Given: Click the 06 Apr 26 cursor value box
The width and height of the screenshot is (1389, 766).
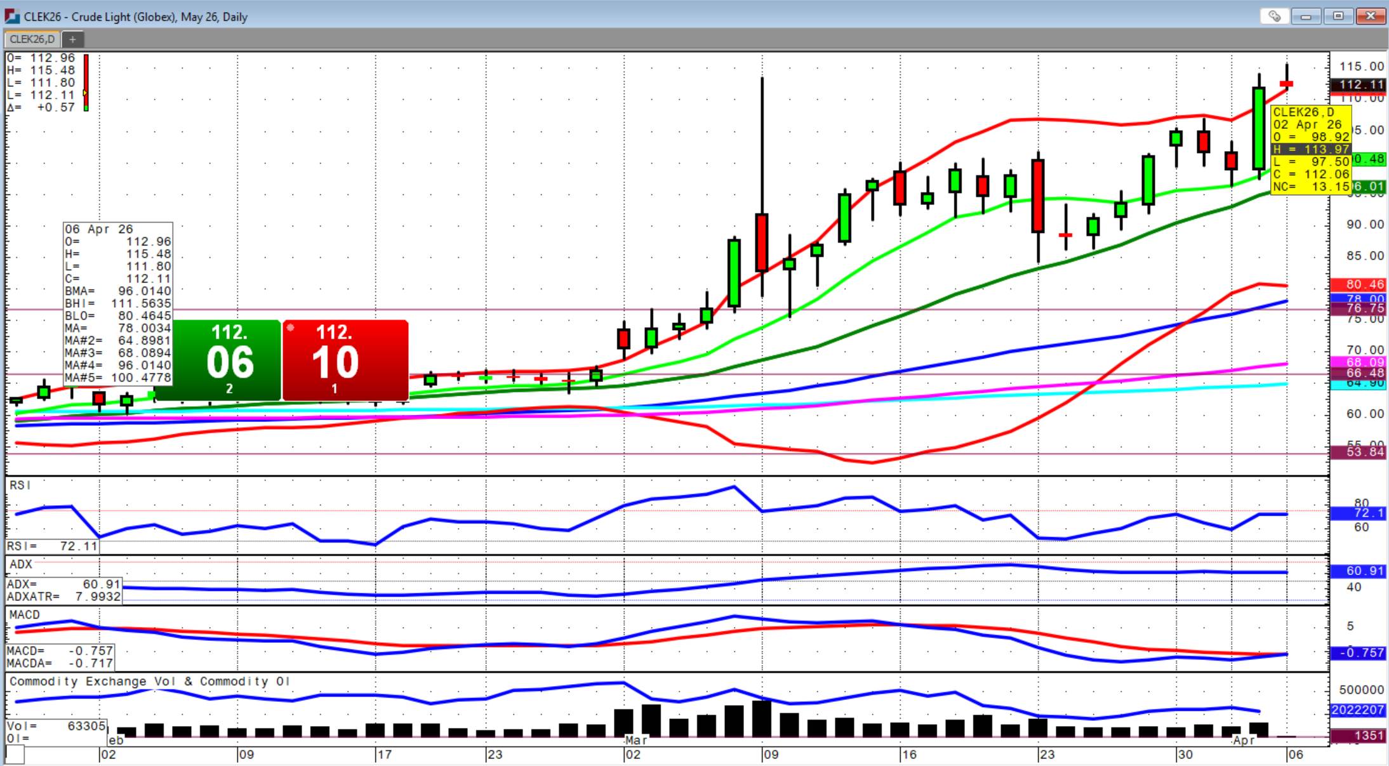Looking at the screenshot, I should coord(118,303).
